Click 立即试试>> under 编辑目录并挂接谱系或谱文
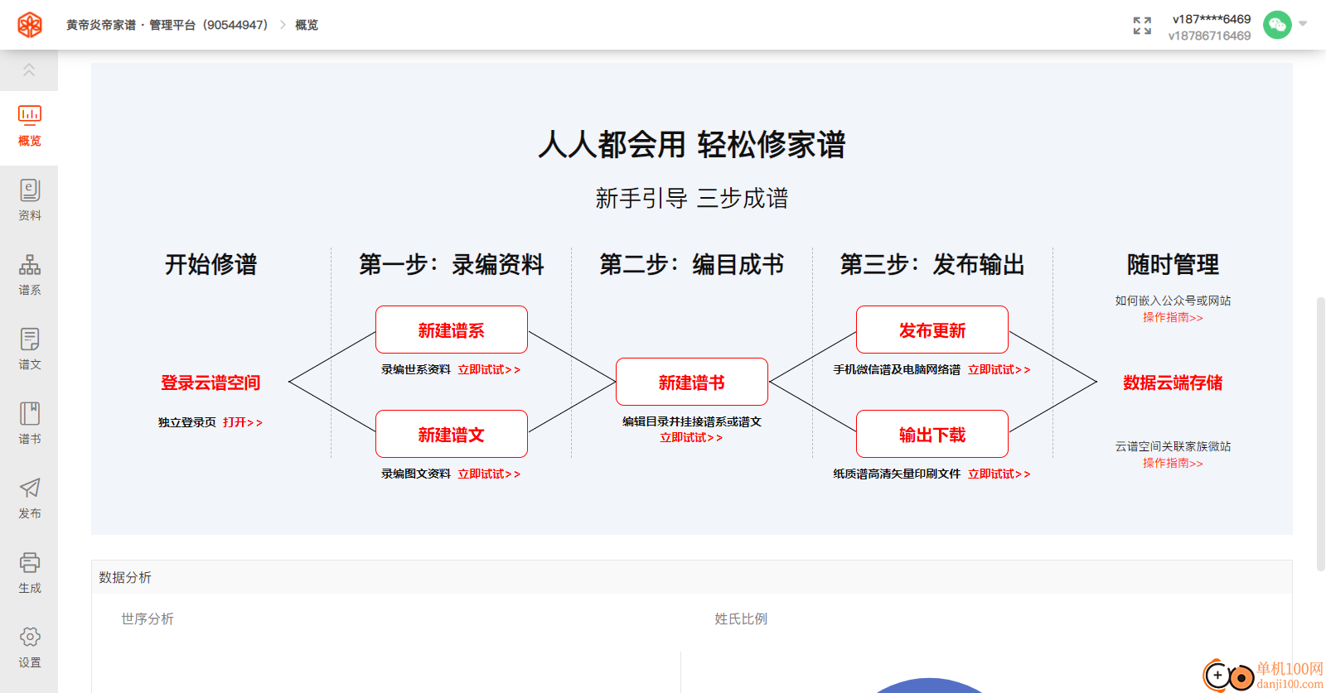 pos(691,437)
